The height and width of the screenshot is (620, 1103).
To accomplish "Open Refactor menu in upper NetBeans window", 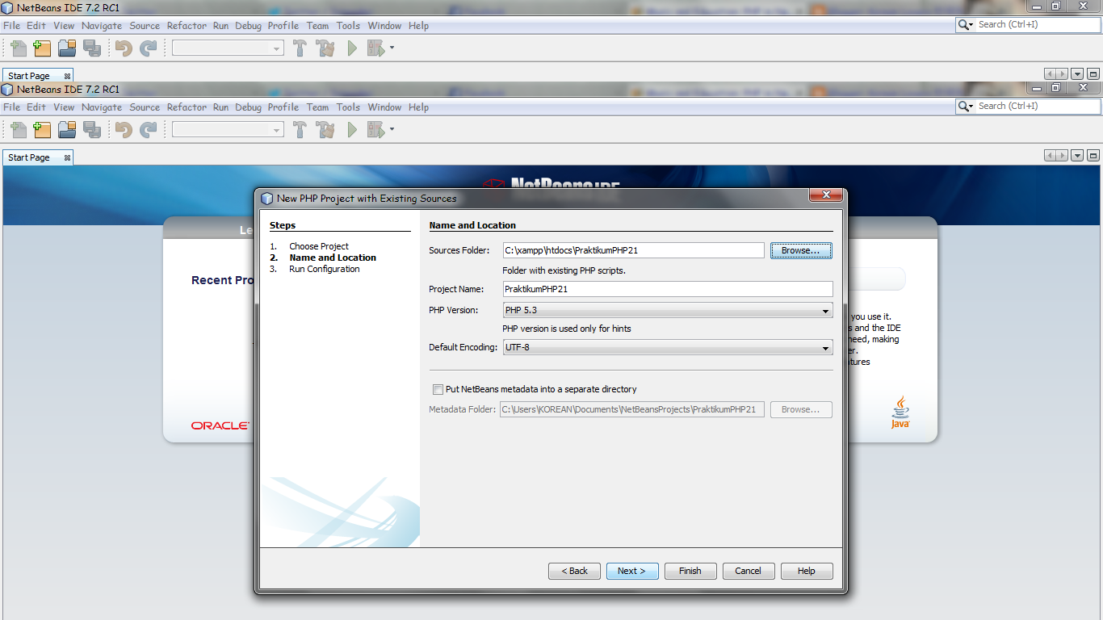I will click(x=187, y=26).
